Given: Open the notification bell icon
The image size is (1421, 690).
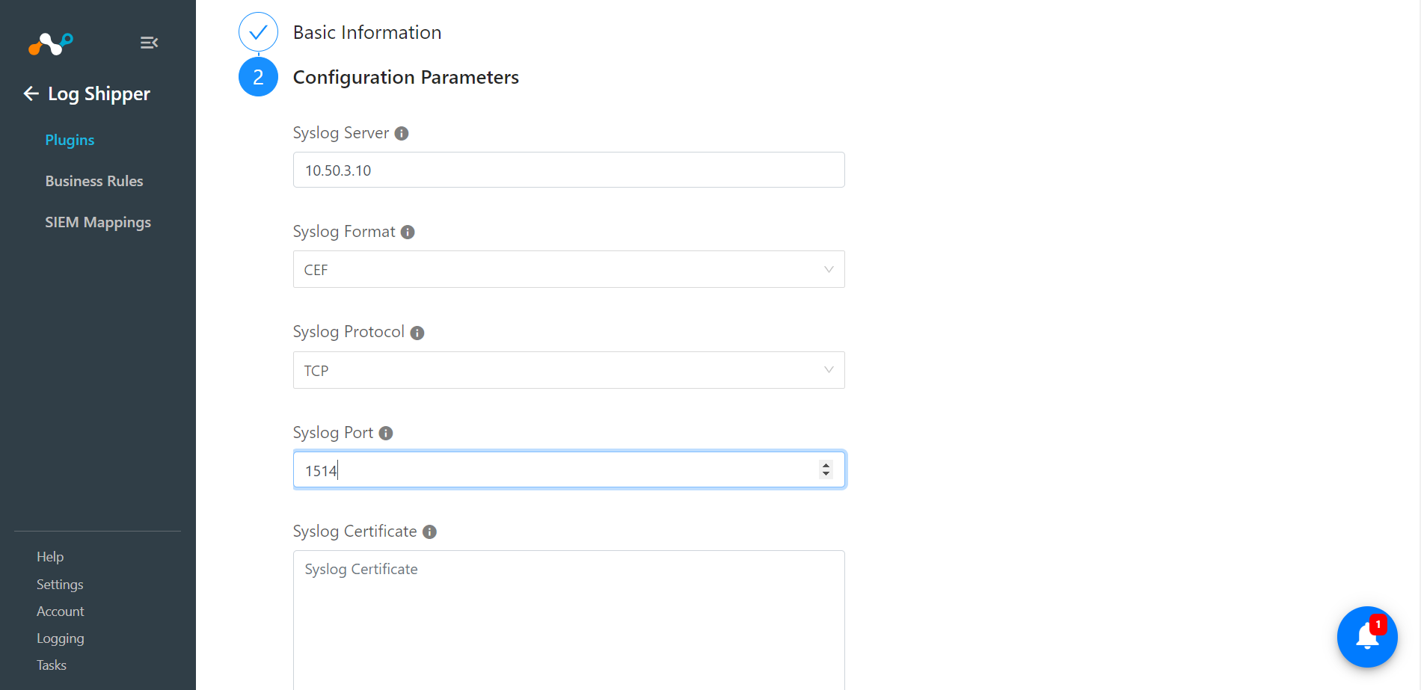Looking at the screenshot, I should (1367, 637).
